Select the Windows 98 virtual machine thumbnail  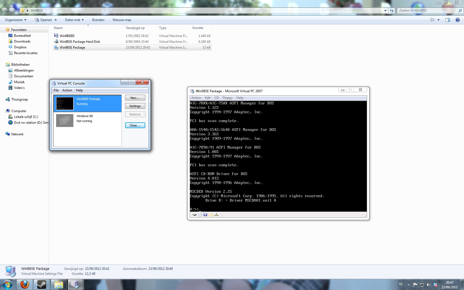(65, 120)
